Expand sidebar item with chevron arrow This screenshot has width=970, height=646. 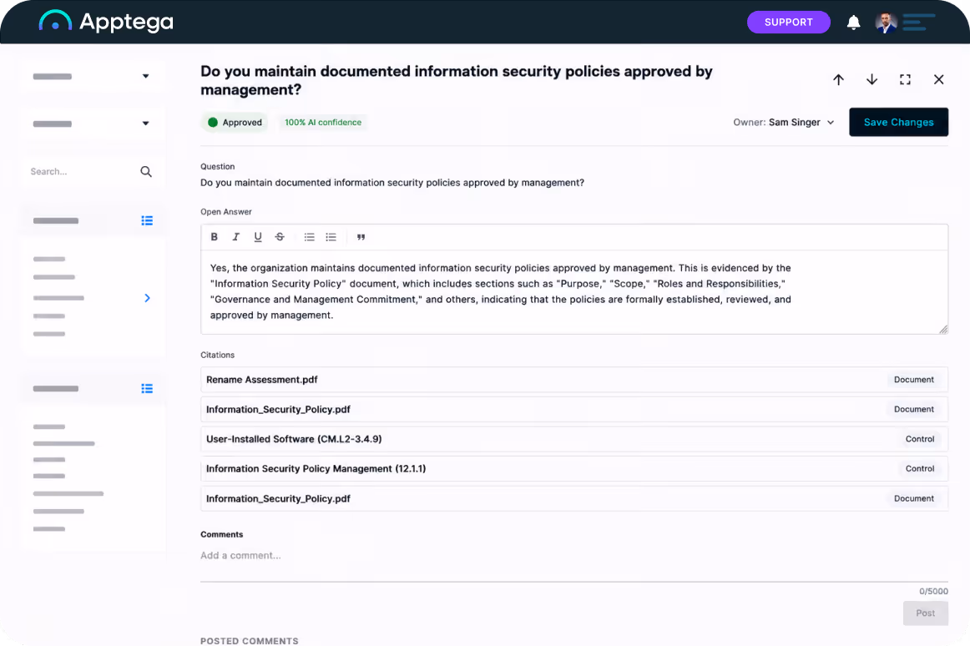[147, 298]
